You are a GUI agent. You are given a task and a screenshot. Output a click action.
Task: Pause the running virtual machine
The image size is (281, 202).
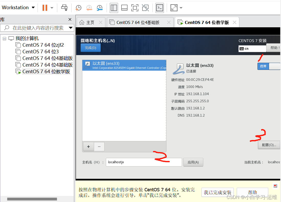click(x=45, y=8)
